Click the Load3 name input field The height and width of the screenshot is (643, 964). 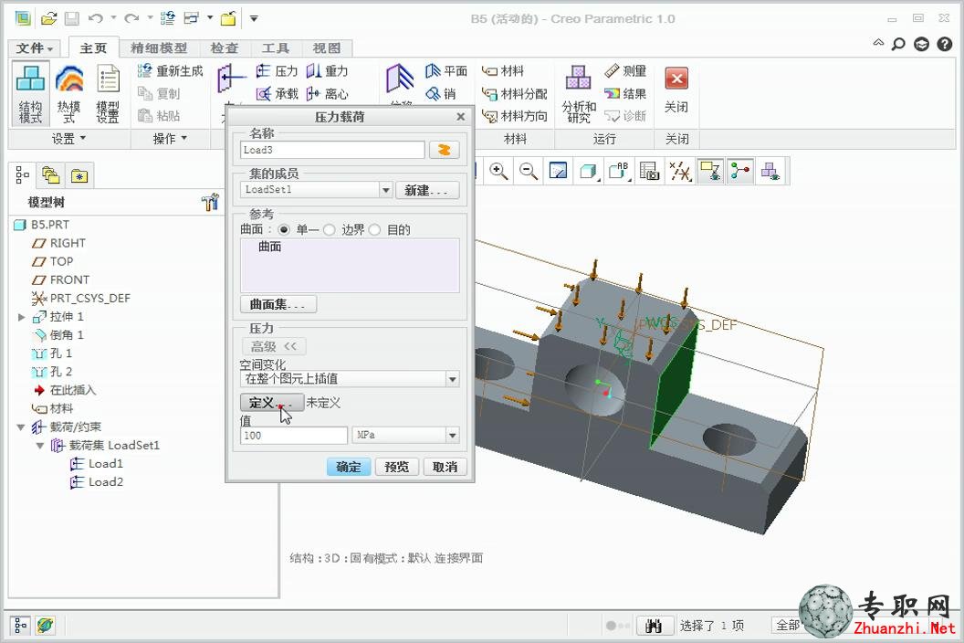tap(332, 150)
